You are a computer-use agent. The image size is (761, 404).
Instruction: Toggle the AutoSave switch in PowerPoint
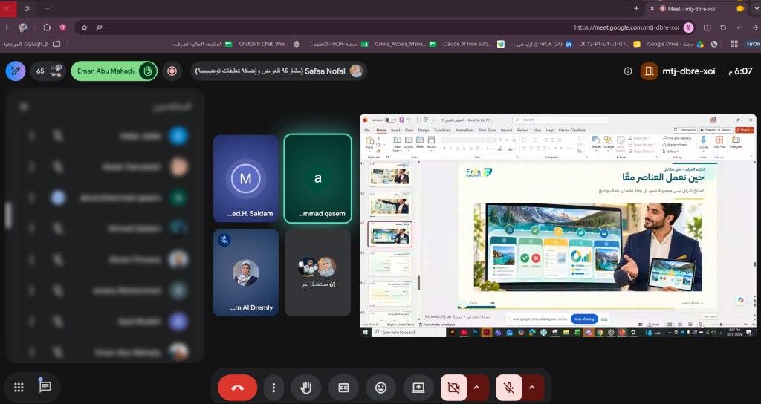click(389, 120)
